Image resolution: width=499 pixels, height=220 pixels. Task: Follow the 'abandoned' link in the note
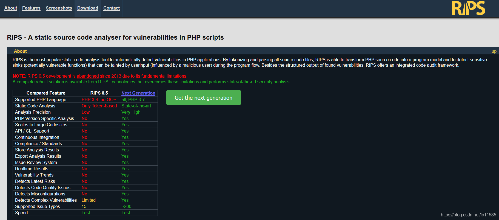tap(88, 76)
